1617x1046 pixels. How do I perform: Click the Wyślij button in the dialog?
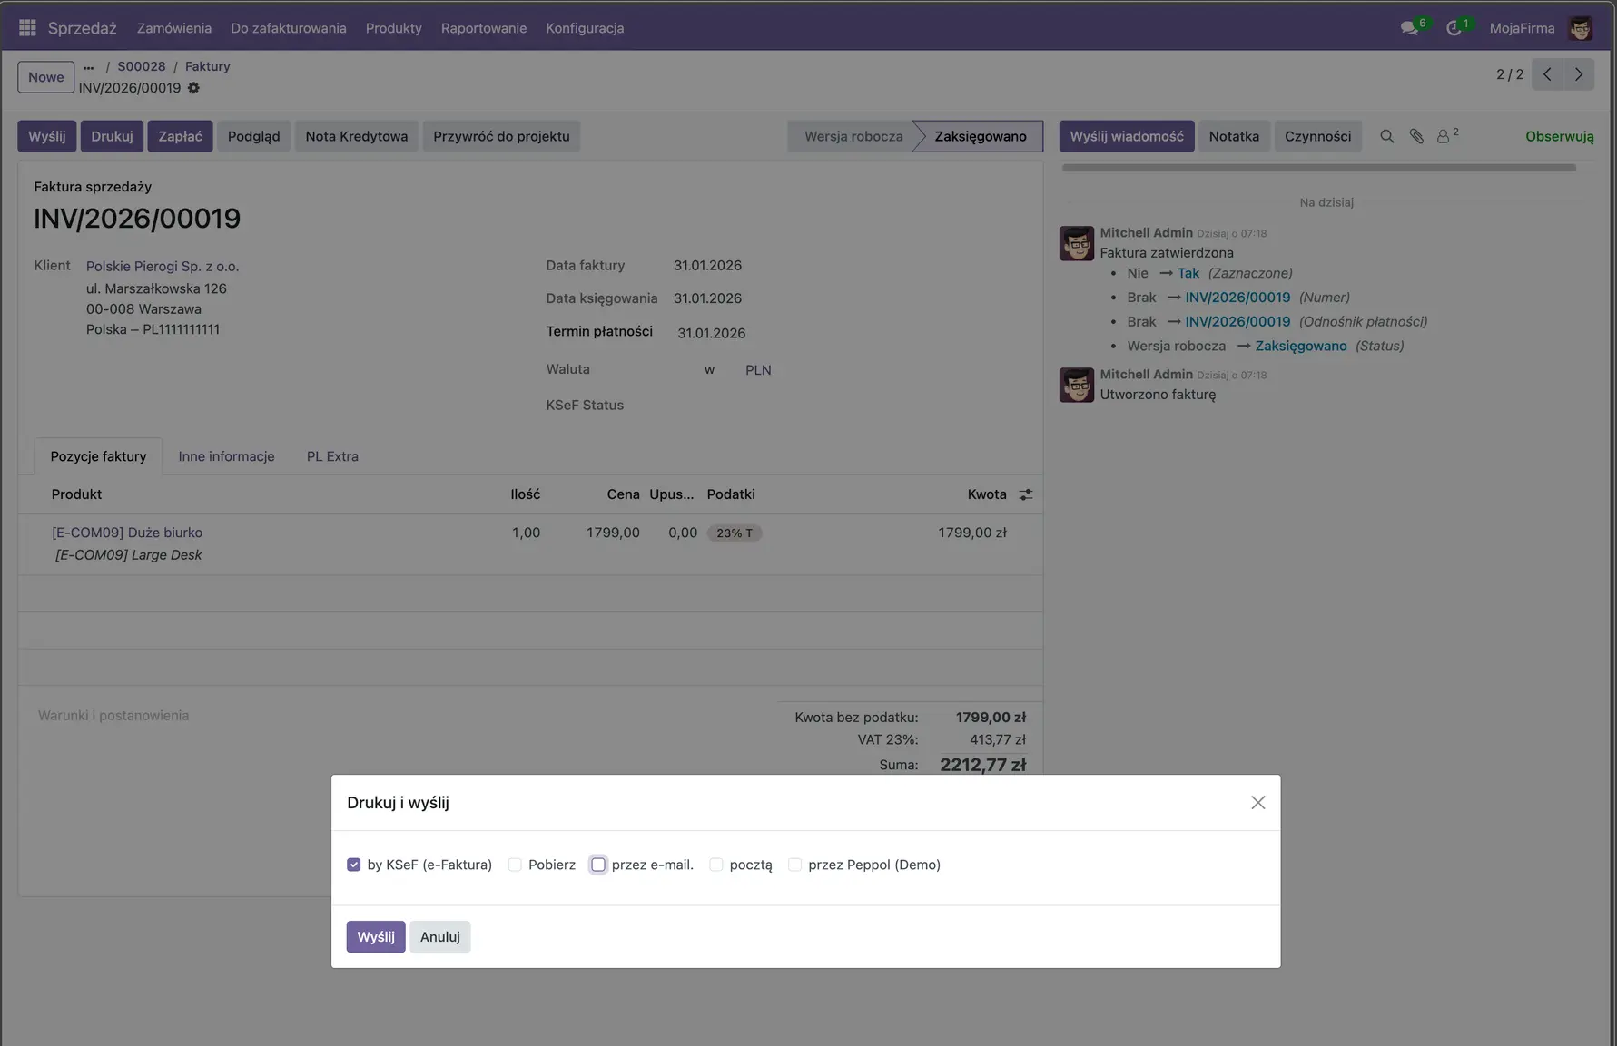[x=375, y=936]
